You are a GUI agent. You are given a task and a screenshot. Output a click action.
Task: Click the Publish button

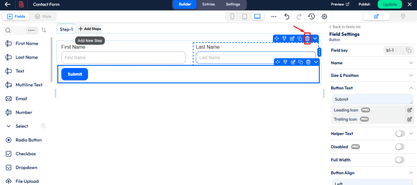(364, 4)
